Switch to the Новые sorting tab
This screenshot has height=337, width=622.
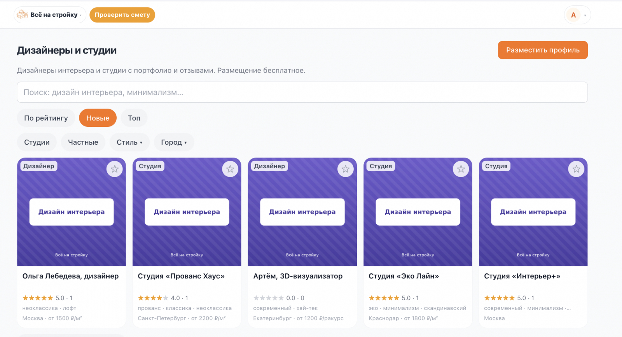tap(98, 118)
